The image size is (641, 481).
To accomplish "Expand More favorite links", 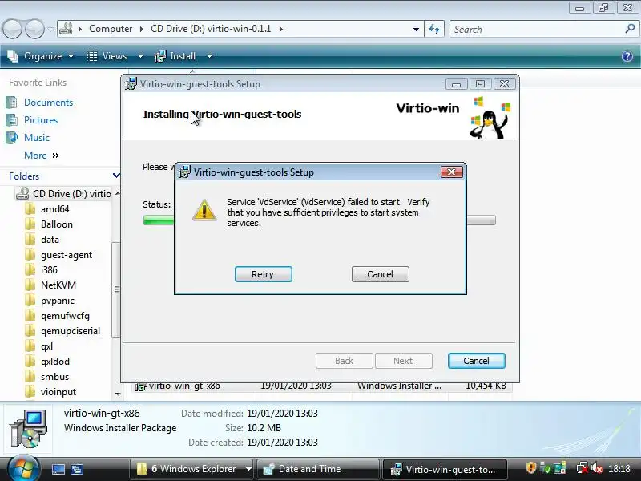I will tap(42, 156).
